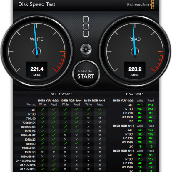The height and width of the screenshot is (172, 172).
Task: Click the Disk Speed Test title
Action: (x=37, y=4)
